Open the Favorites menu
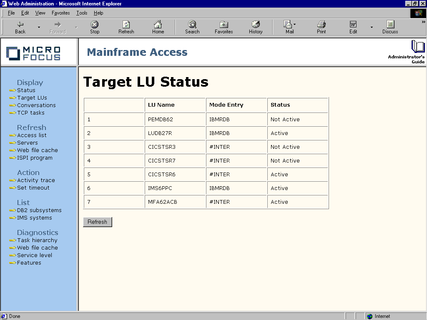427x320 pixels. 60,13
